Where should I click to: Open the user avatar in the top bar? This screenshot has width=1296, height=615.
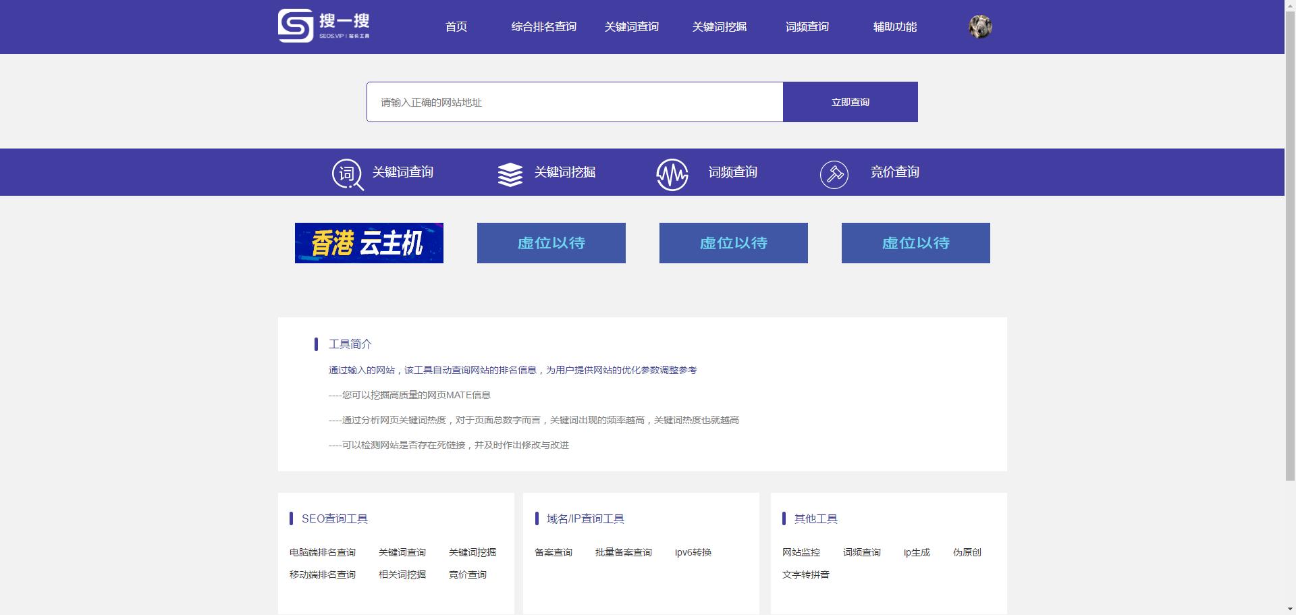(x=980, y=26)
